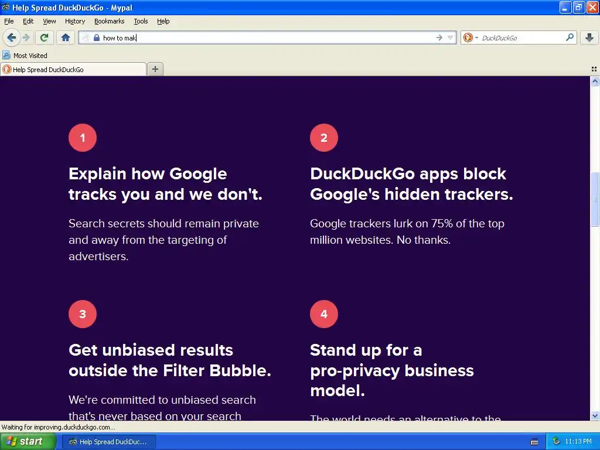Screen dimensions: 600x450
Task: Click the scrollbar up arrow
Action: [595, 81]
